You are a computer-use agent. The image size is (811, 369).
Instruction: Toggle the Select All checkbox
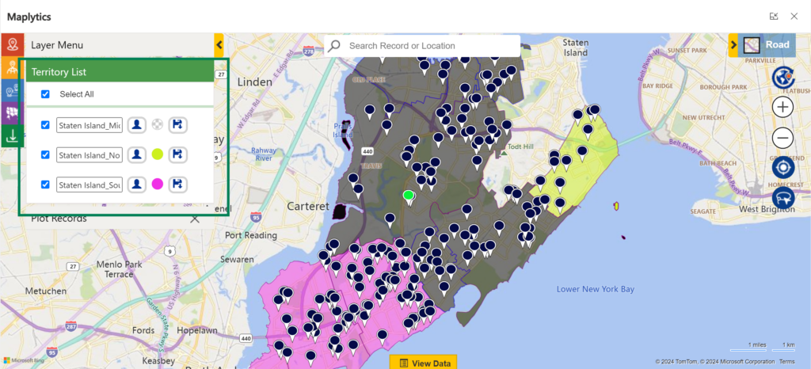click(45, 94)
